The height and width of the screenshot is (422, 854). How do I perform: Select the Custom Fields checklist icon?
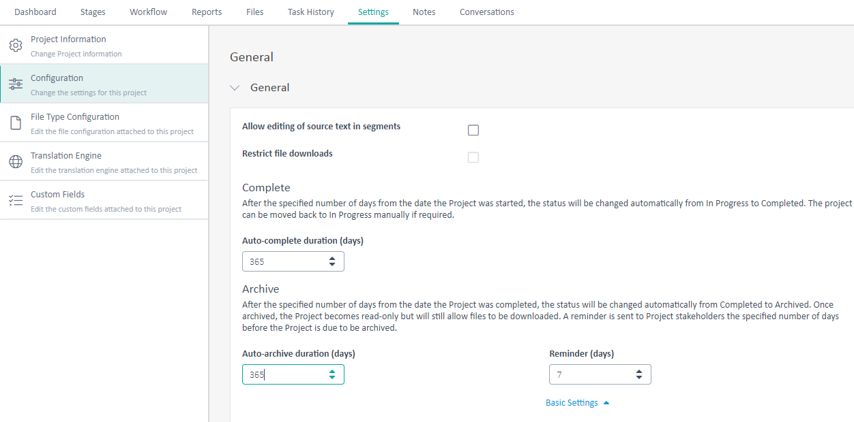16,199
